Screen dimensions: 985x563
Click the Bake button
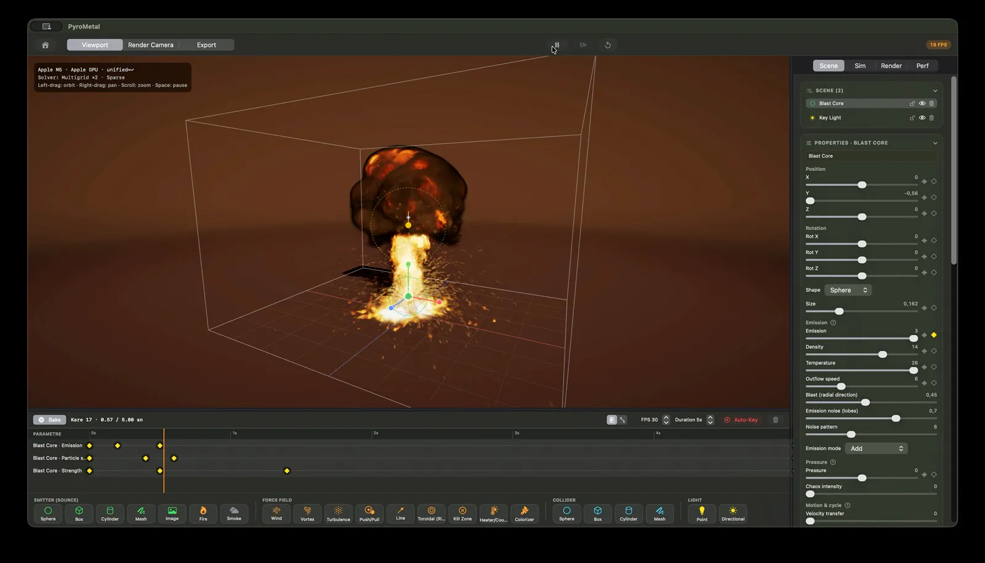50,420
